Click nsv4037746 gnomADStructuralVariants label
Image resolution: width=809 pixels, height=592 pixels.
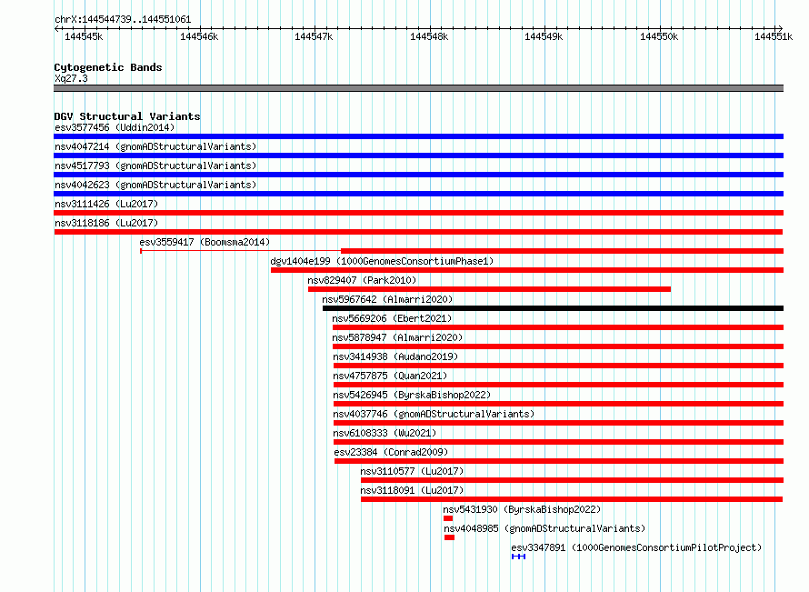[434, 414]
